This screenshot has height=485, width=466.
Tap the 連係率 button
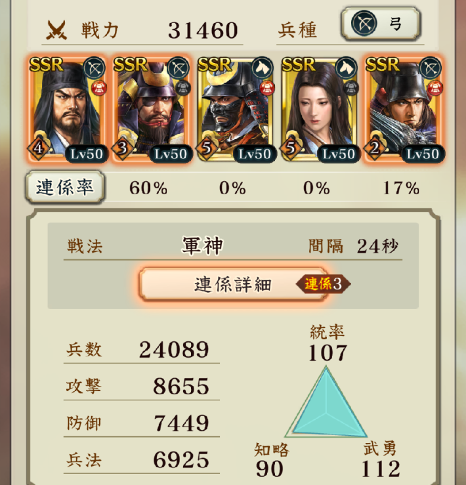point(65,187)
